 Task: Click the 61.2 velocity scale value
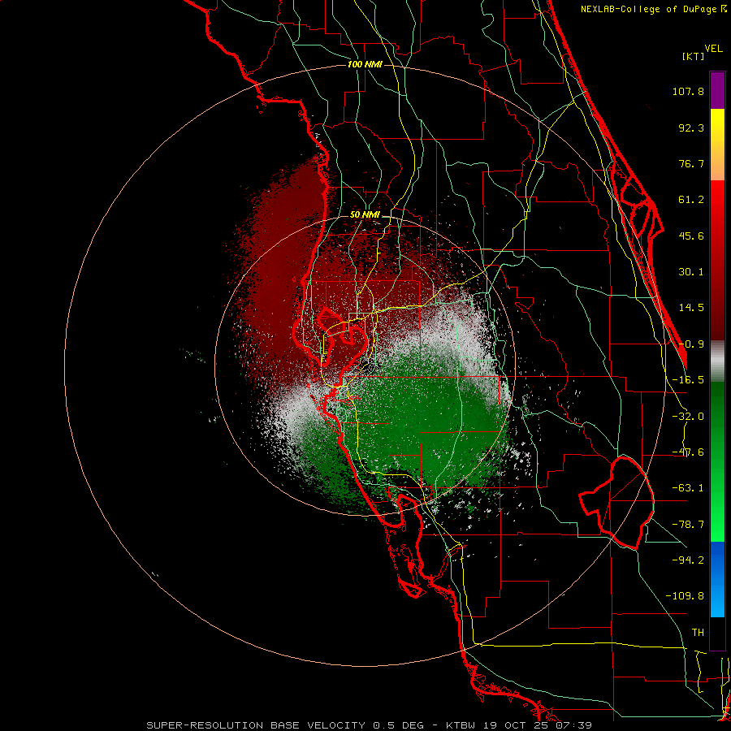(691, 200)
